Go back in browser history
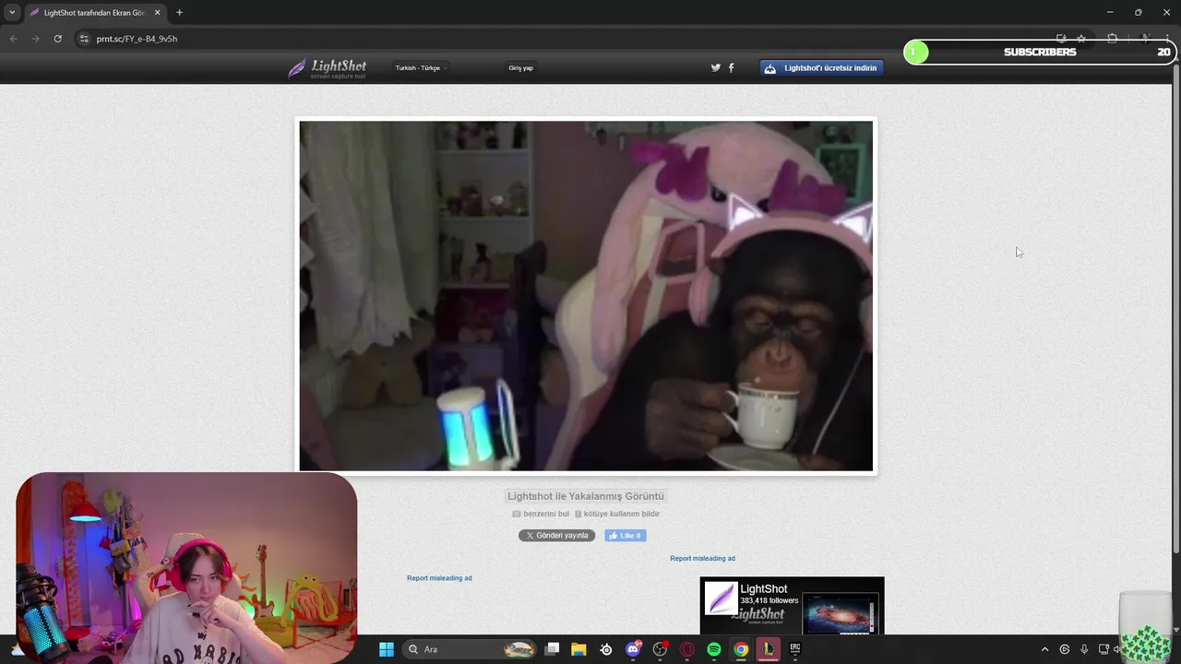Viewport: 1181px width, 664px height. coord(13,39)
